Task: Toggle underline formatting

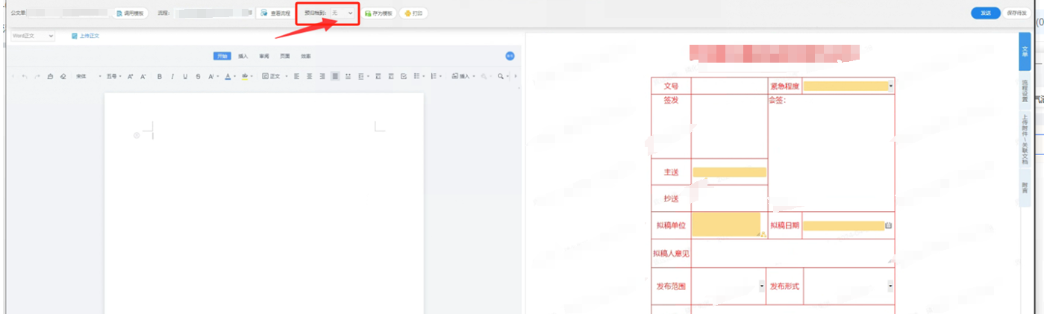Action: [185, 76]
